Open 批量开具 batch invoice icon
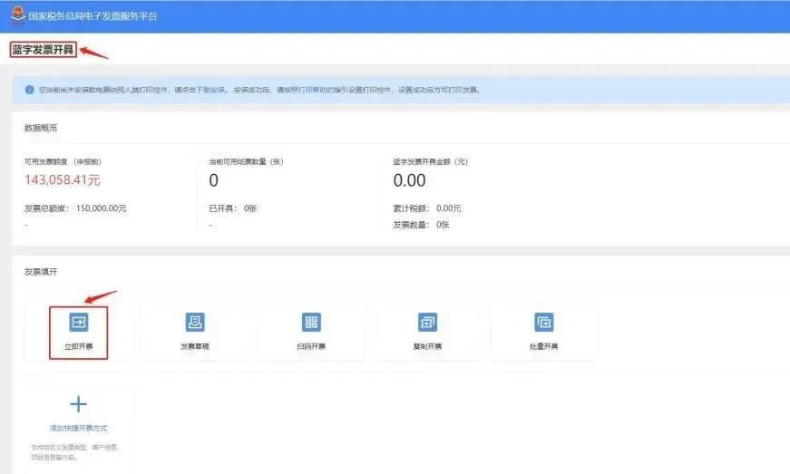 pos(544,322)
